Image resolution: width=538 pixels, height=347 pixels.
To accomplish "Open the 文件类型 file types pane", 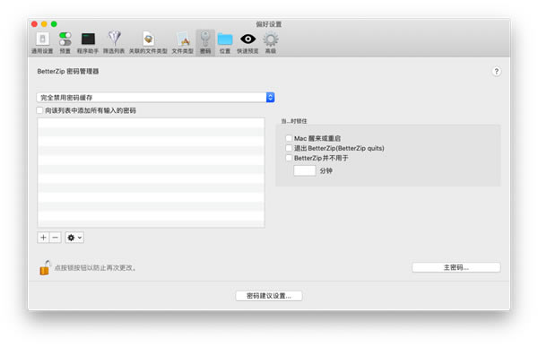I will coord(183,43).
